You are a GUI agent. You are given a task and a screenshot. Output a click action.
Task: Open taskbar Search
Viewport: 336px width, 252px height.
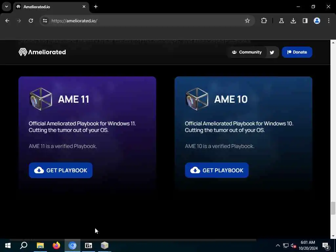pos(24,245)
